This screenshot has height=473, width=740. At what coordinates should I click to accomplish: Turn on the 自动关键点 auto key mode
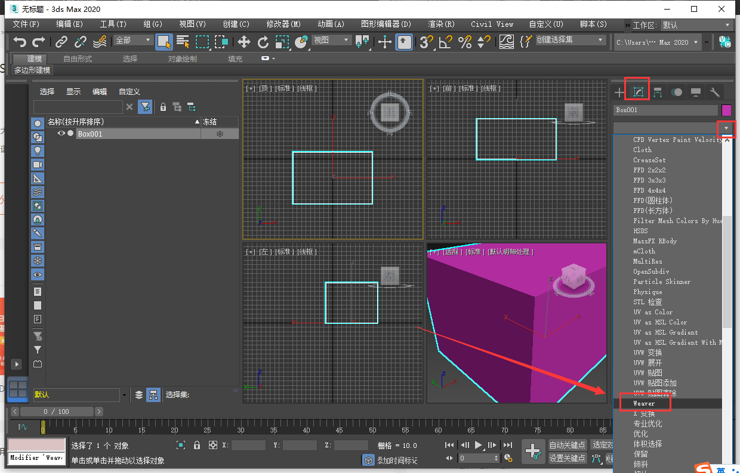tap(566, 444)
